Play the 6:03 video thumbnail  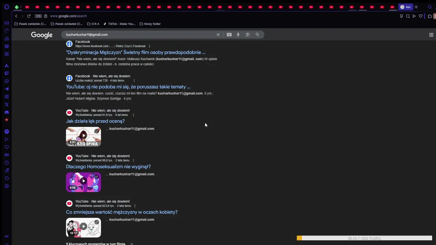[83, 137]
